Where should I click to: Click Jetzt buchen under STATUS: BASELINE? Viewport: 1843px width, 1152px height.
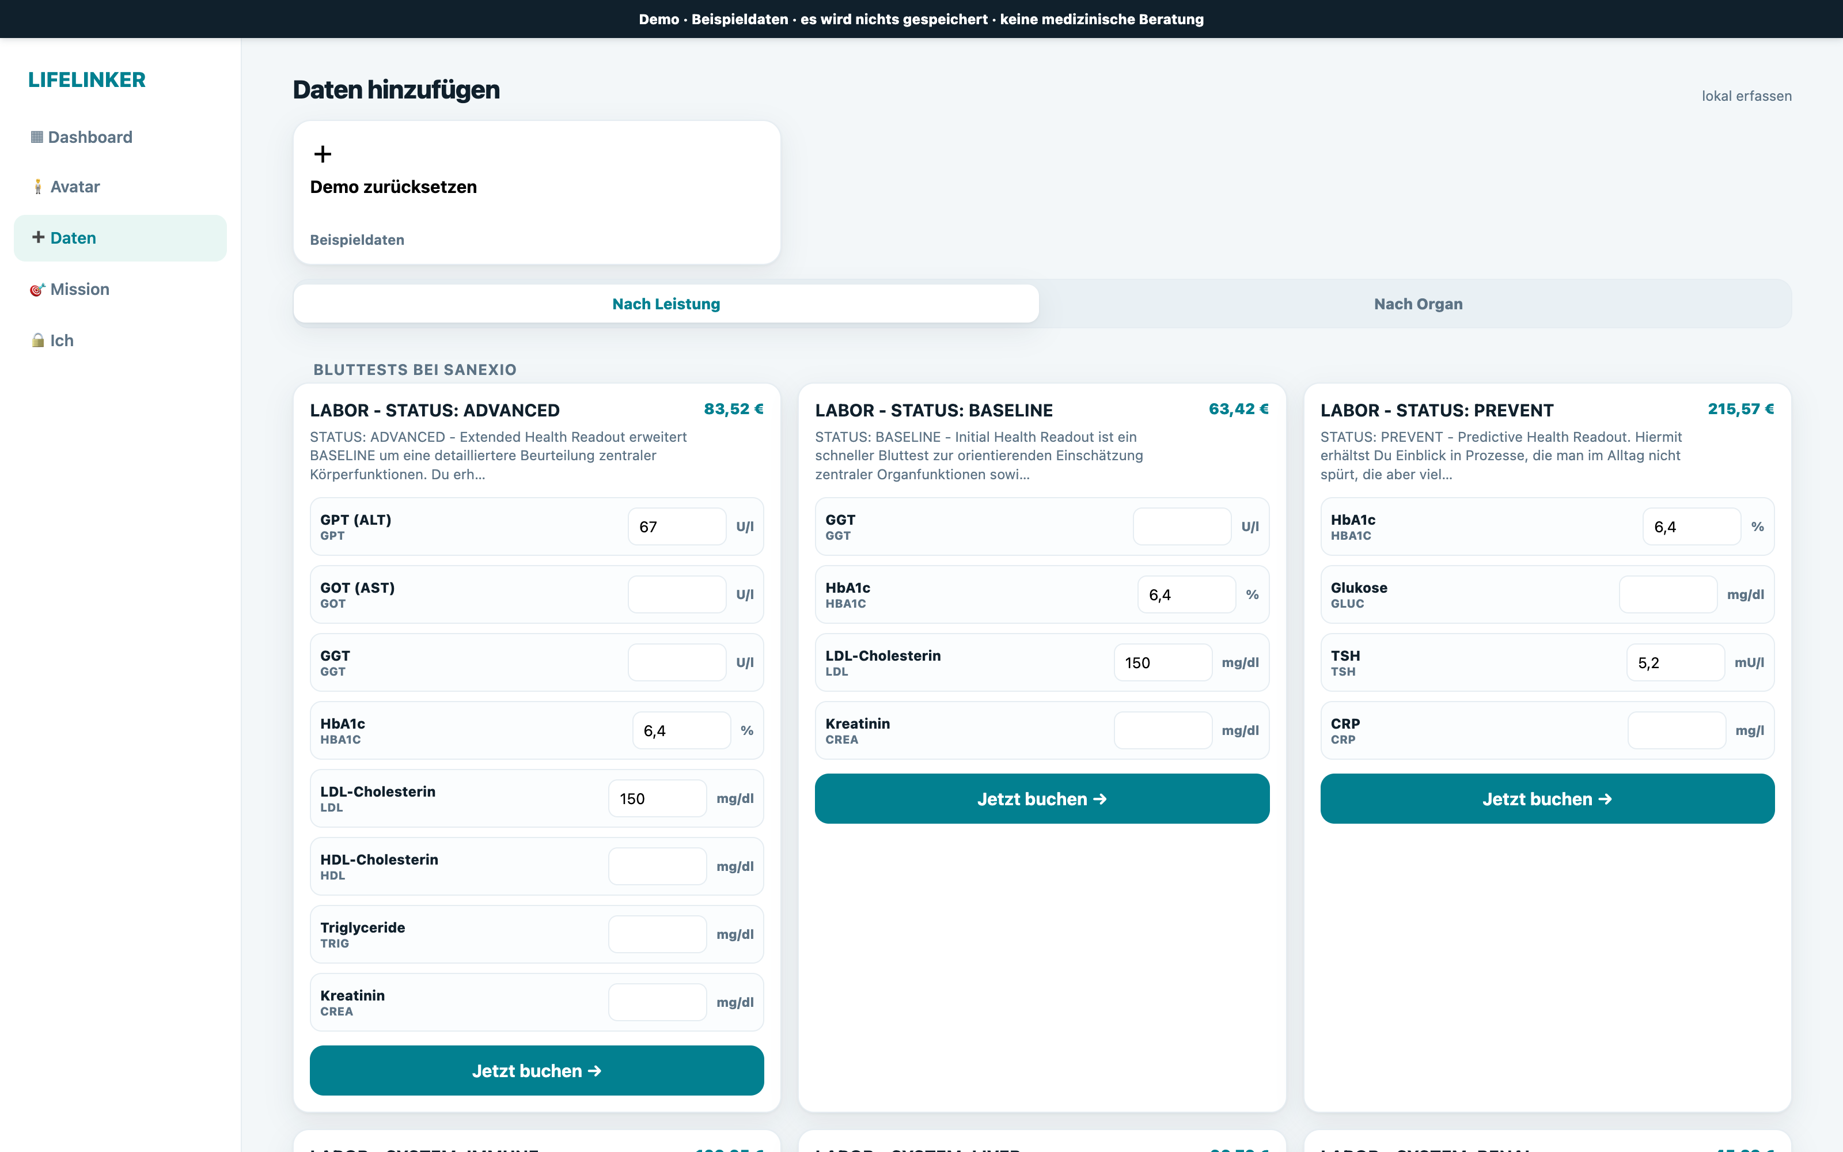(x=1042, y=798)
